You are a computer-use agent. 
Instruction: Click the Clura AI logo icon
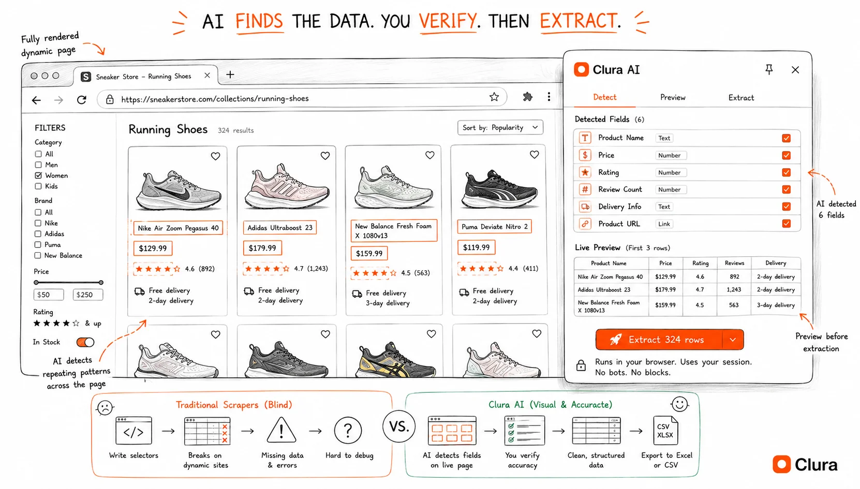pos(582,70)
